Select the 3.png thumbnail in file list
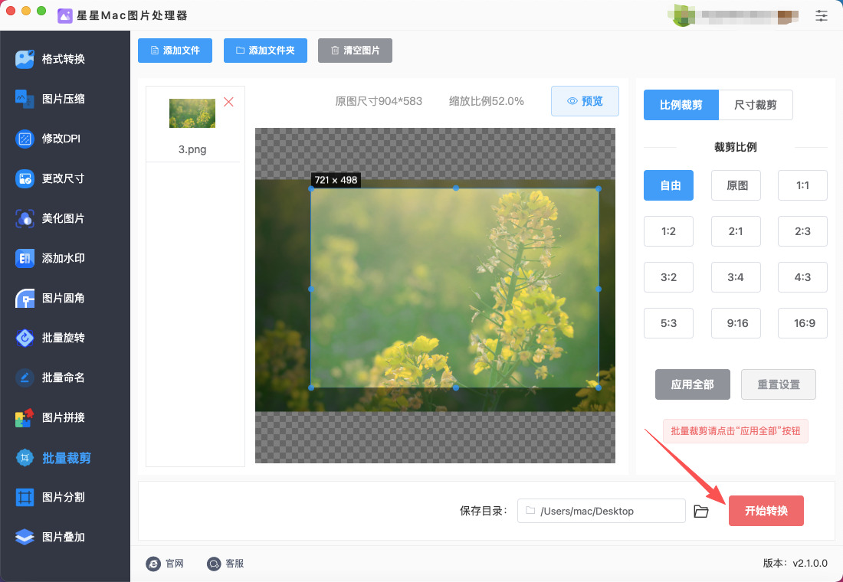The height and width of the screenshot is (582, 843). 192,113
